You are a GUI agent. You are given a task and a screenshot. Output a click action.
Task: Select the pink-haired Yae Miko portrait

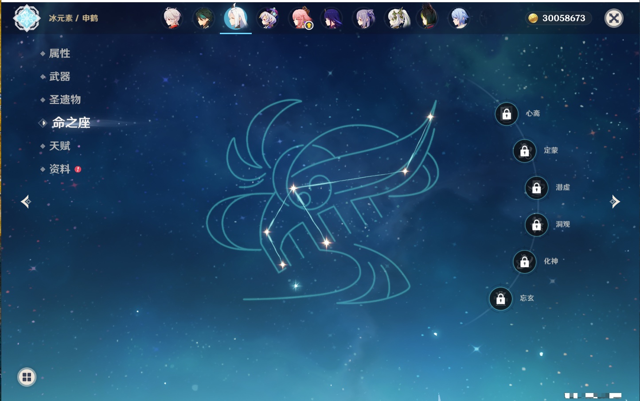click(x=300, y=18)
